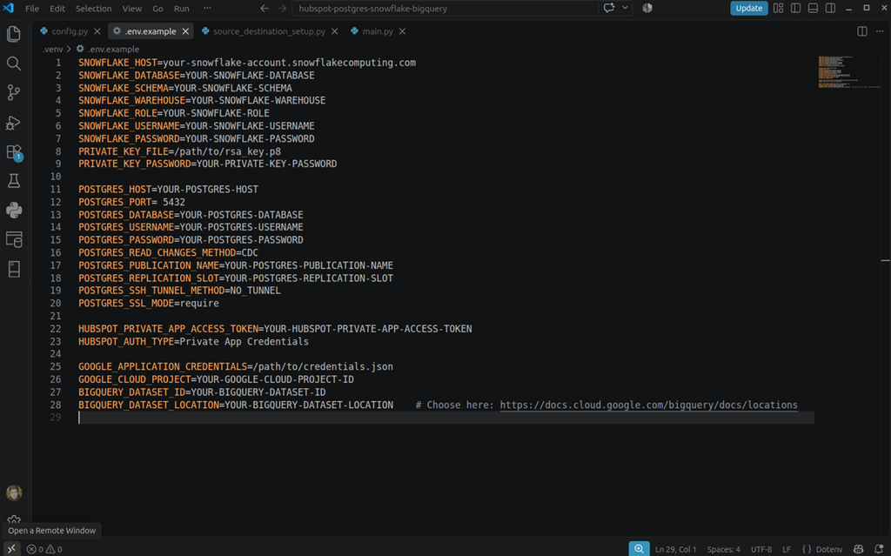Click the command center search box

tap(446, 8)
